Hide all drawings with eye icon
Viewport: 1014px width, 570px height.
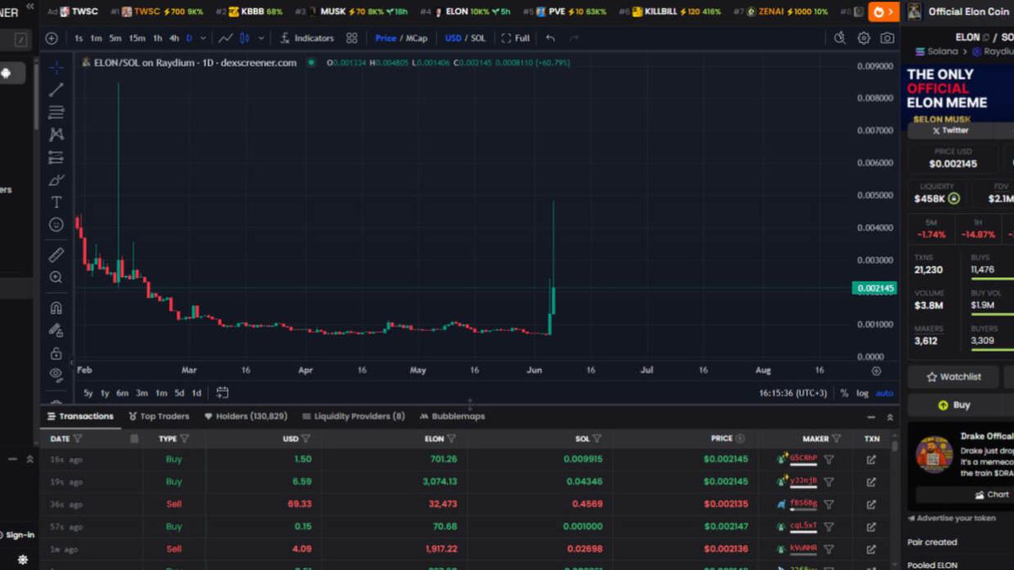click(56, 375)
